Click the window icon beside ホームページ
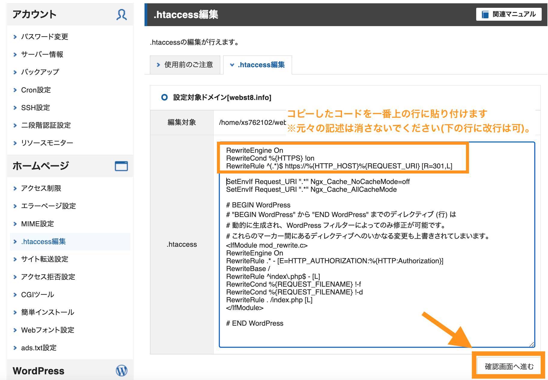Image resolution: width=548 pixels, height=380 pixels. pos(121,166)
